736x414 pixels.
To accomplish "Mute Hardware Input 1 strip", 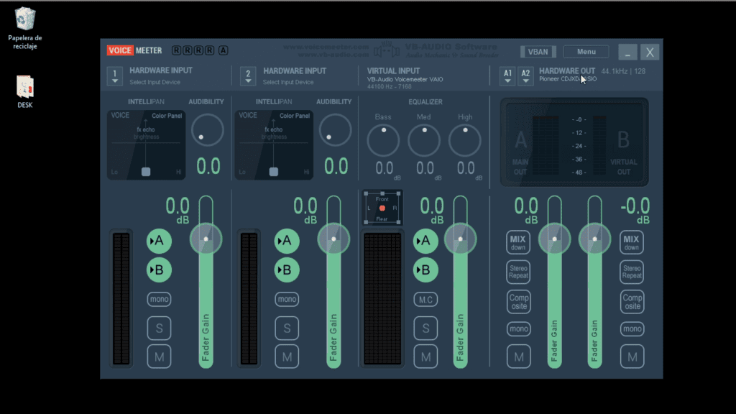I will pos(159,356).
